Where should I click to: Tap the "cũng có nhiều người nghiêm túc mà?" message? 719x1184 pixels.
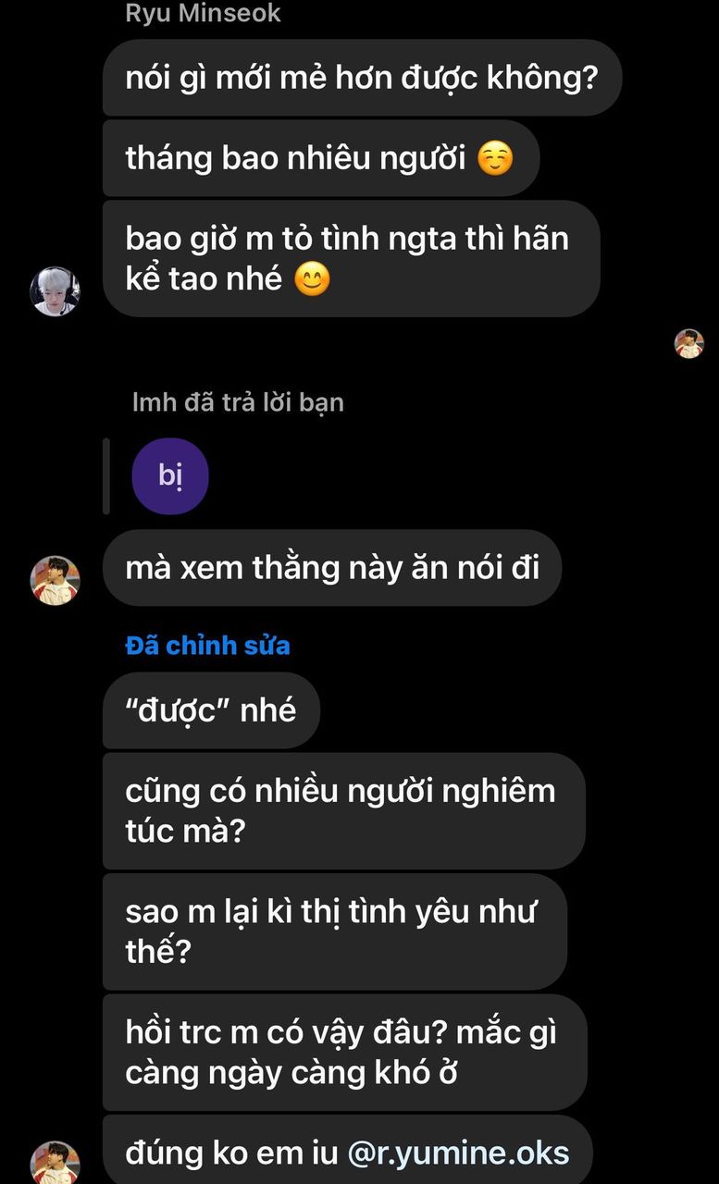[343, 811]
